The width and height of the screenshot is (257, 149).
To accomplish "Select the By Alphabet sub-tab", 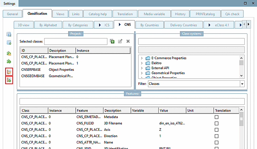I will tap(48, 25).
